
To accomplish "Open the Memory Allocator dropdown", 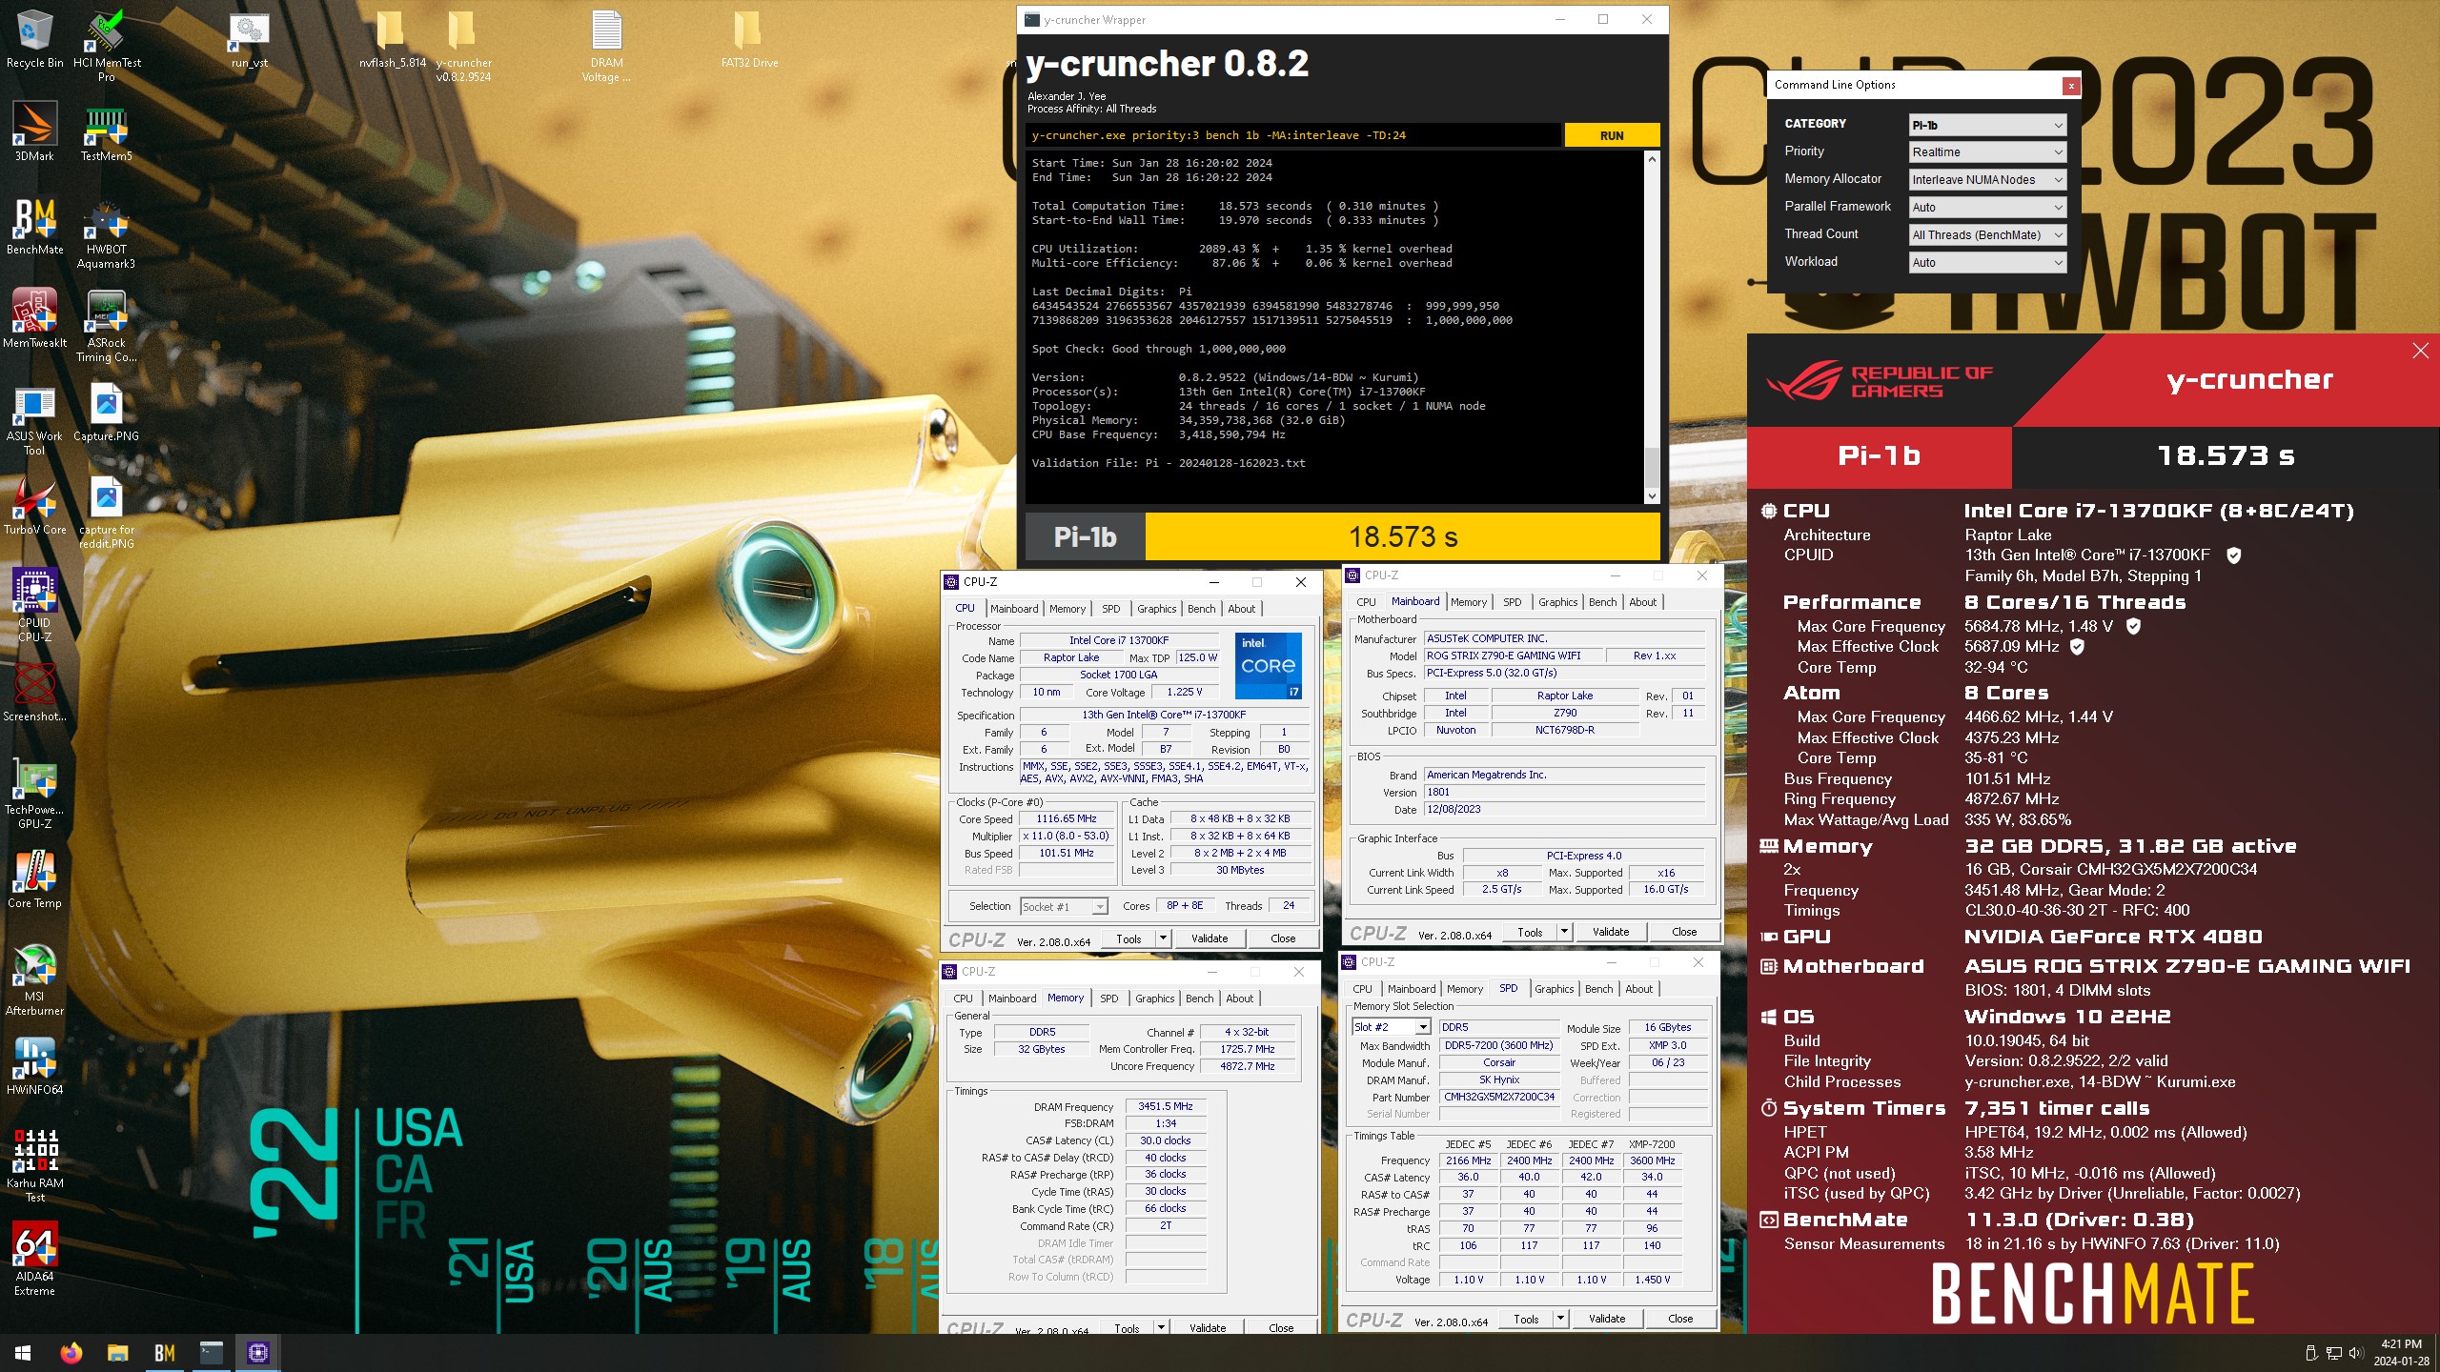I will click(x=1987, y=180).
